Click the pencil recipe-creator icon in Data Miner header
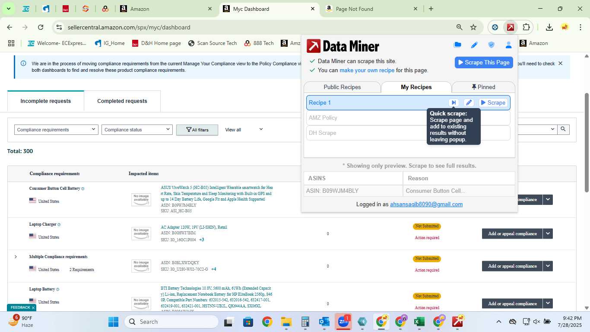The height and width of the screenshot is (332, 590). [474, 45]
